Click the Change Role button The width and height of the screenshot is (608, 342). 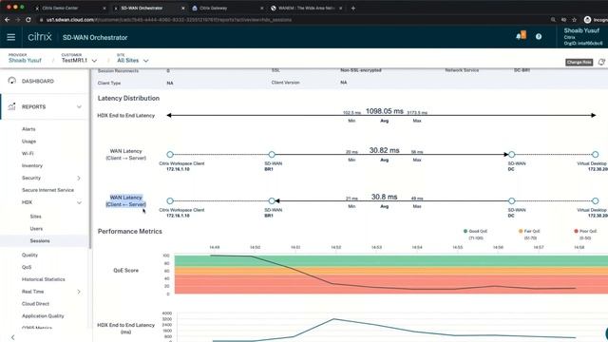pos(579,62)
